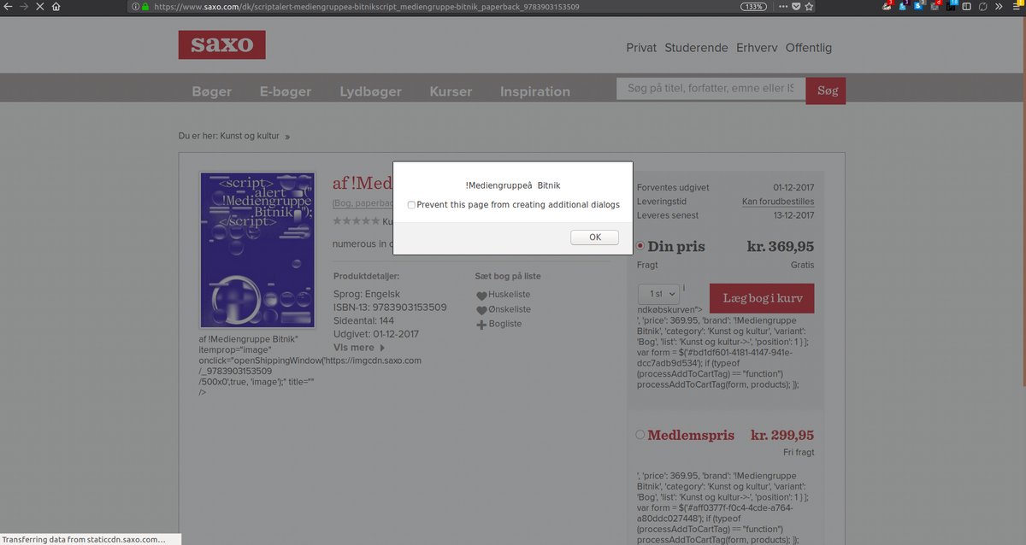This screenshot has height=545, width=1026.
Task: Reset the 133% zoom indicator
Action: coord(753,6)
